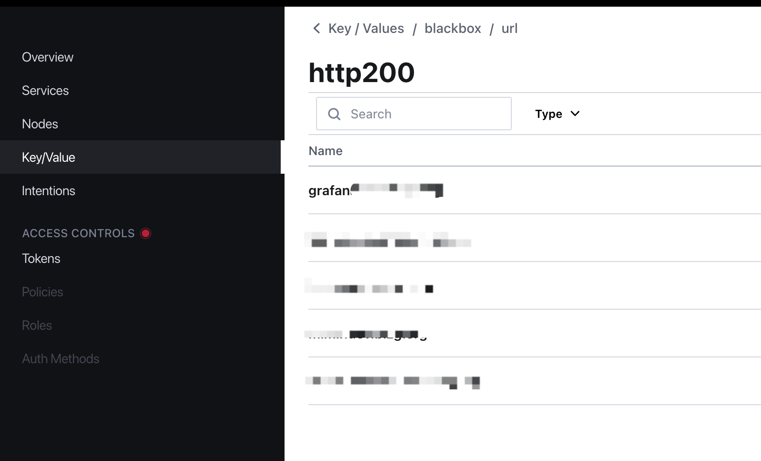Click the red ACCESS CONTROLS status indicator

(x=146, y=233)
